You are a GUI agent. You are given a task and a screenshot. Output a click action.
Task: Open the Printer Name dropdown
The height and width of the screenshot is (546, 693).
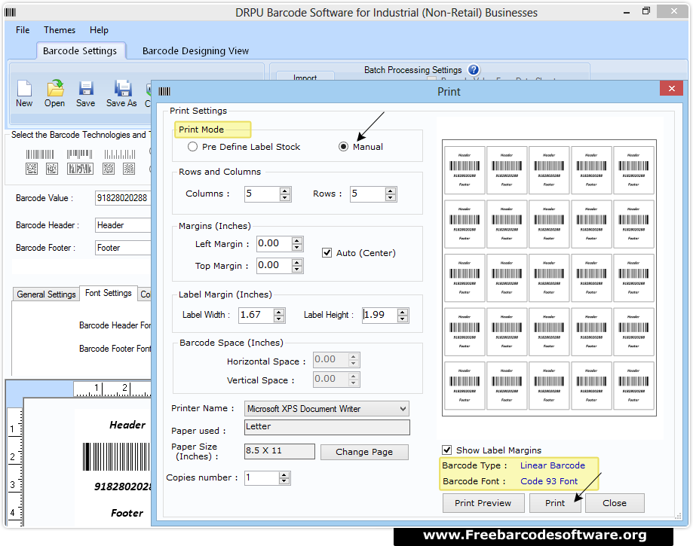coord(403,409)
